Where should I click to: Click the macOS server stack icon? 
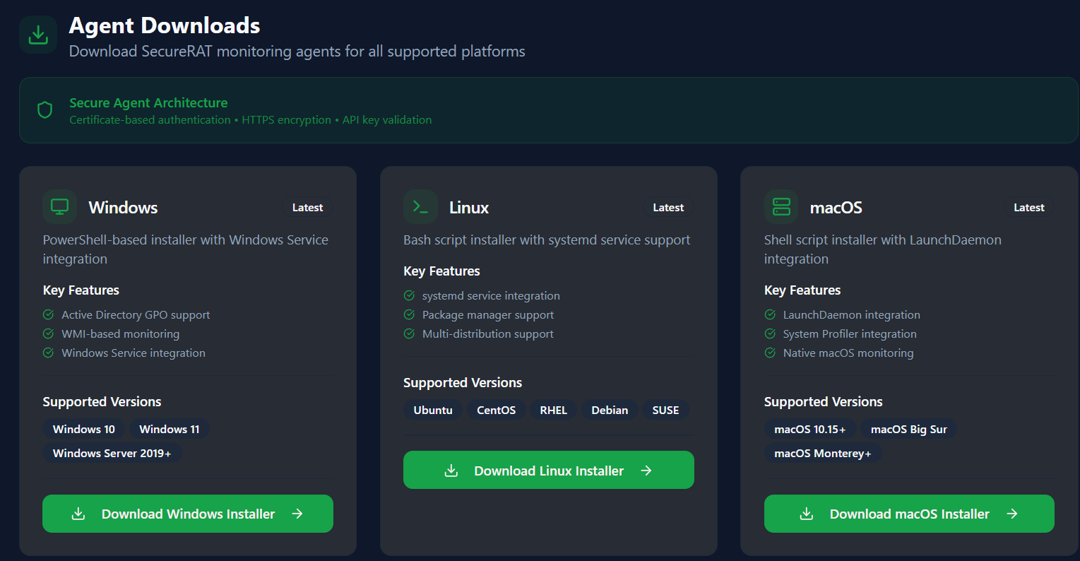(x=781, y=207)
